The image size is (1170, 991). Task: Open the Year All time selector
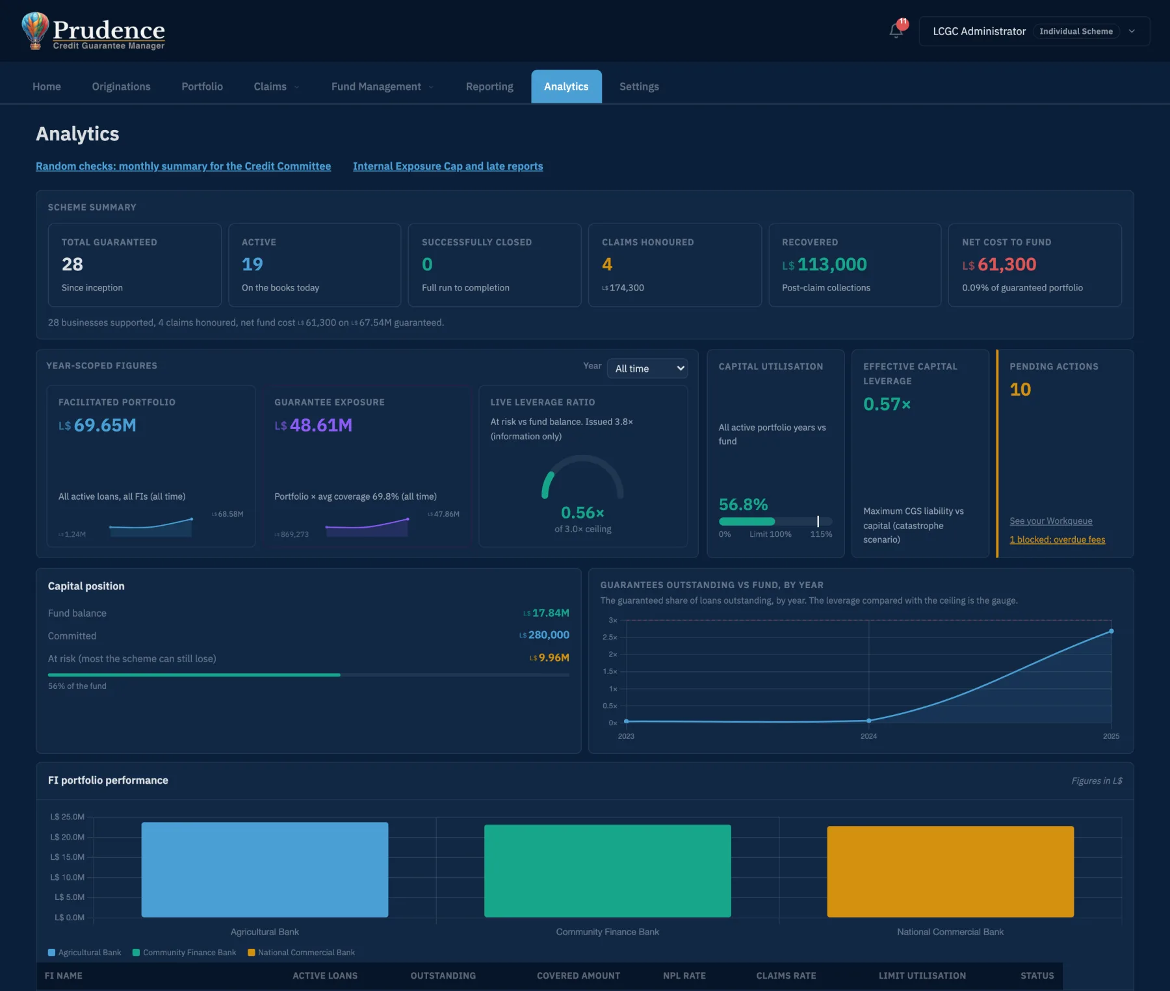click(647, 368)
